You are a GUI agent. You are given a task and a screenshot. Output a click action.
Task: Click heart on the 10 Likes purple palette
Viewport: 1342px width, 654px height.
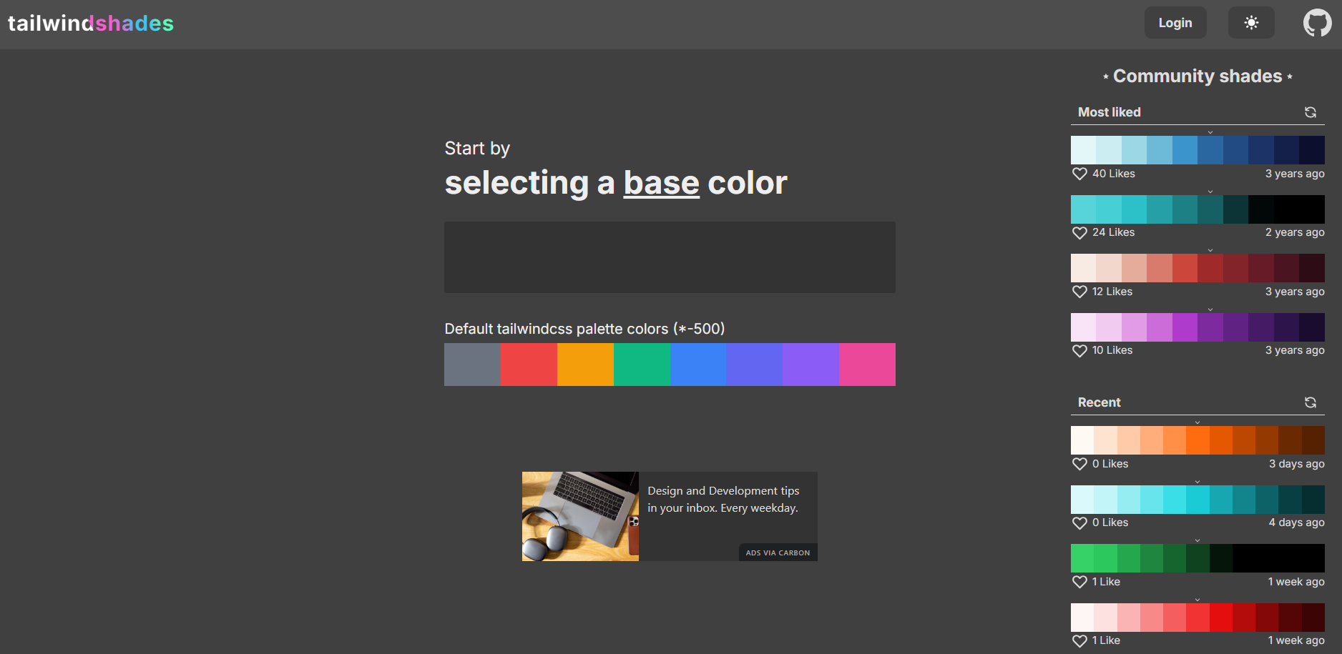pos(1079,350)
